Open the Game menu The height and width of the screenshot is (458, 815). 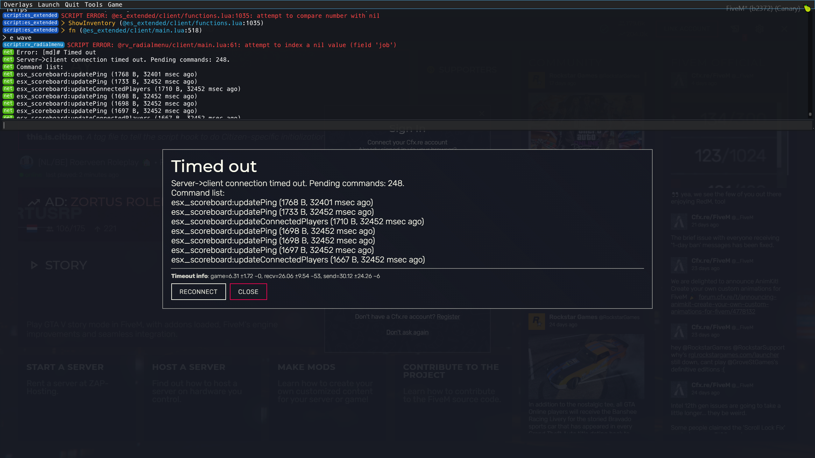tap(115, 4)
